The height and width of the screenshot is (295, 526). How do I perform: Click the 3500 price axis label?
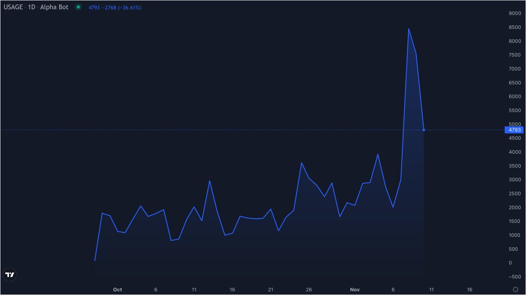(x=515, y=166)
